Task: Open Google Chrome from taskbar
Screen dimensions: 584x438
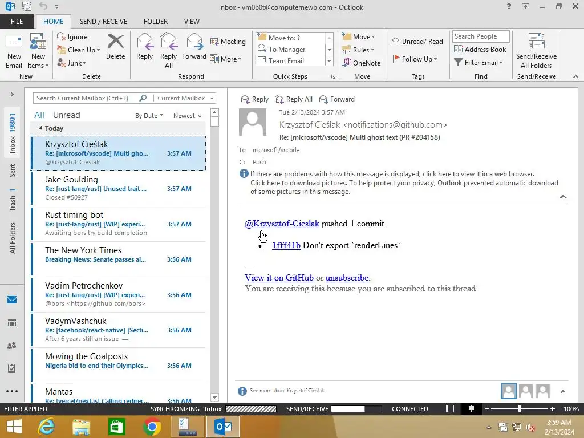Action: click(x=152, y=427)
